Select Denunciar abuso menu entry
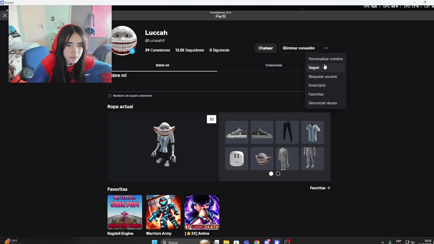Image resolution: width=434 pixels, height=244 pixels. [x=325, y=103]
